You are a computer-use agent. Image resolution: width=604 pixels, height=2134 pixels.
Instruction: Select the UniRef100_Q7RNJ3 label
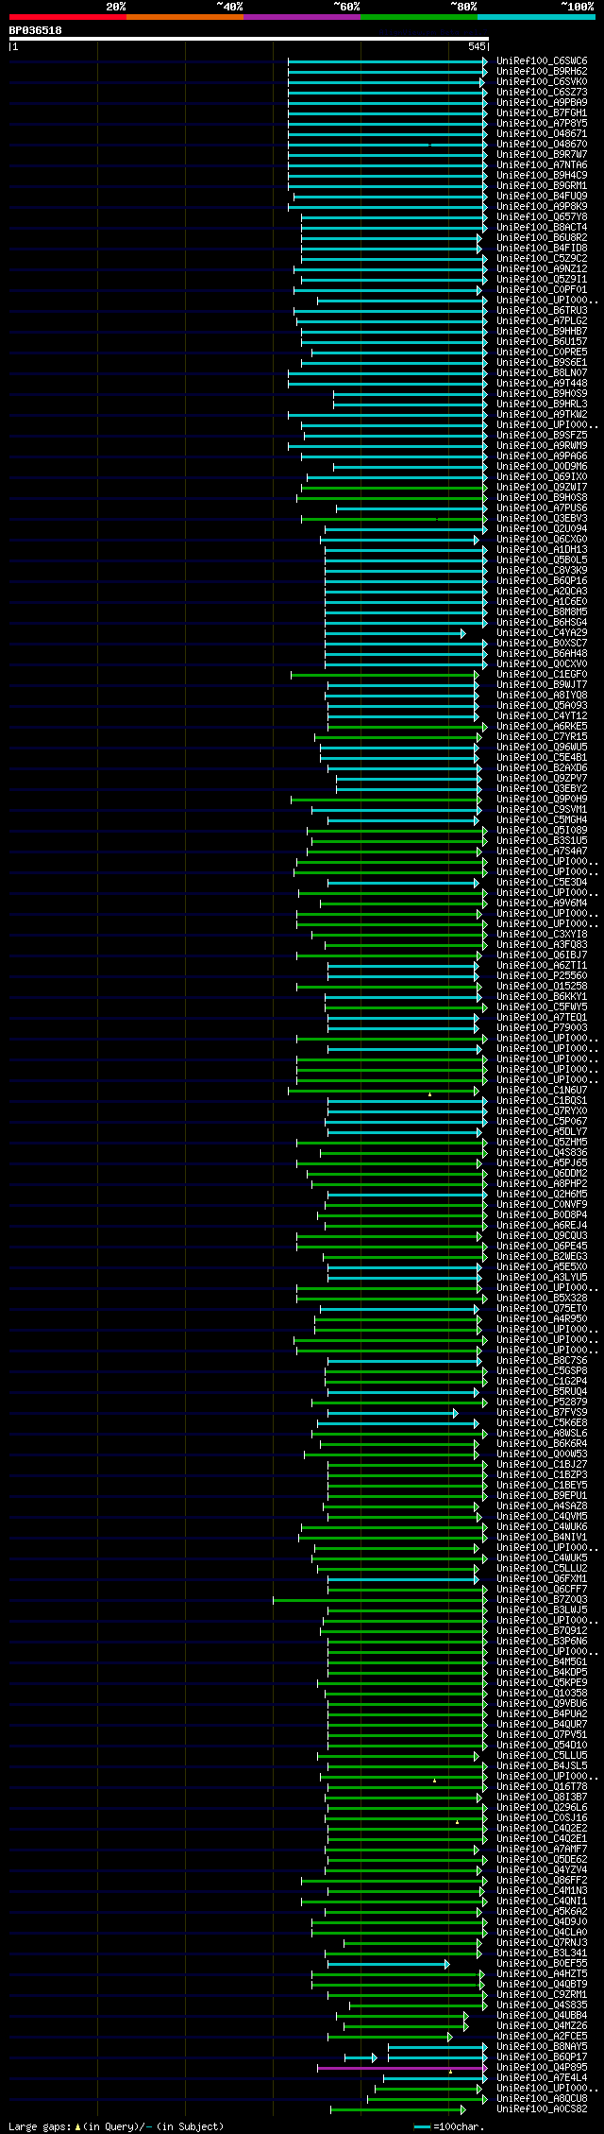[542, 1943]
